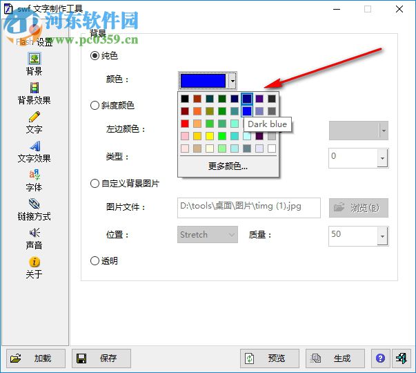Pick the bright lime green swatch
The image size is (416, 373).
[222, 136]
